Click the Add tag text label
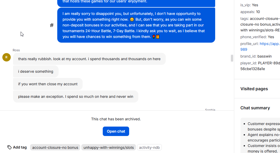280x153 pixels. (x=20, y=148)
